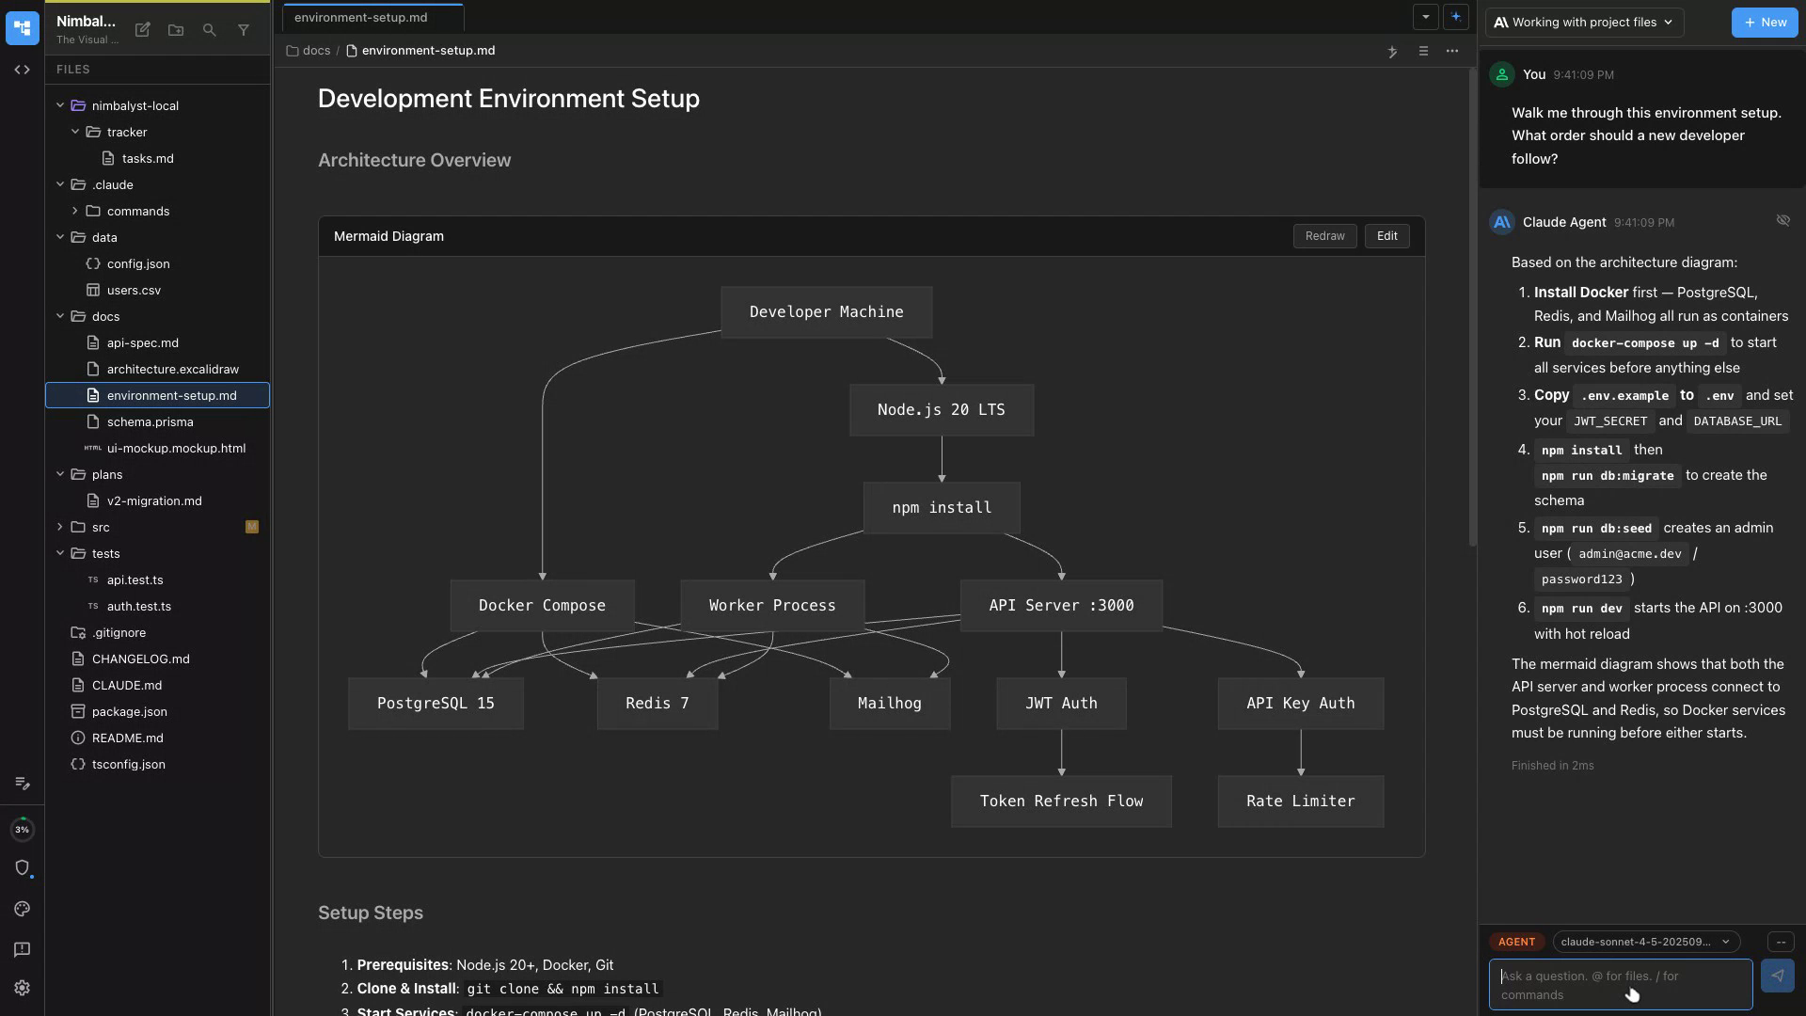
Task: Click the file filter funnel icon
Action: pyautogui.click(x=244, y=30)
